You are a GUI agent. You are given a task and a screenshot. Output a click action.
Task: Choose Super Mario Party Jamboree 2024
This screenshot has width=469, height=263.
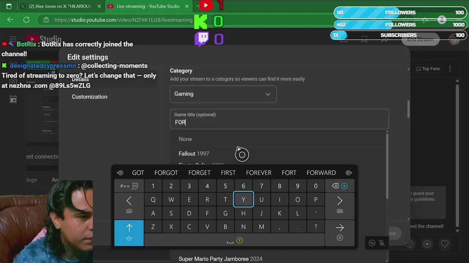click(221, 259)
